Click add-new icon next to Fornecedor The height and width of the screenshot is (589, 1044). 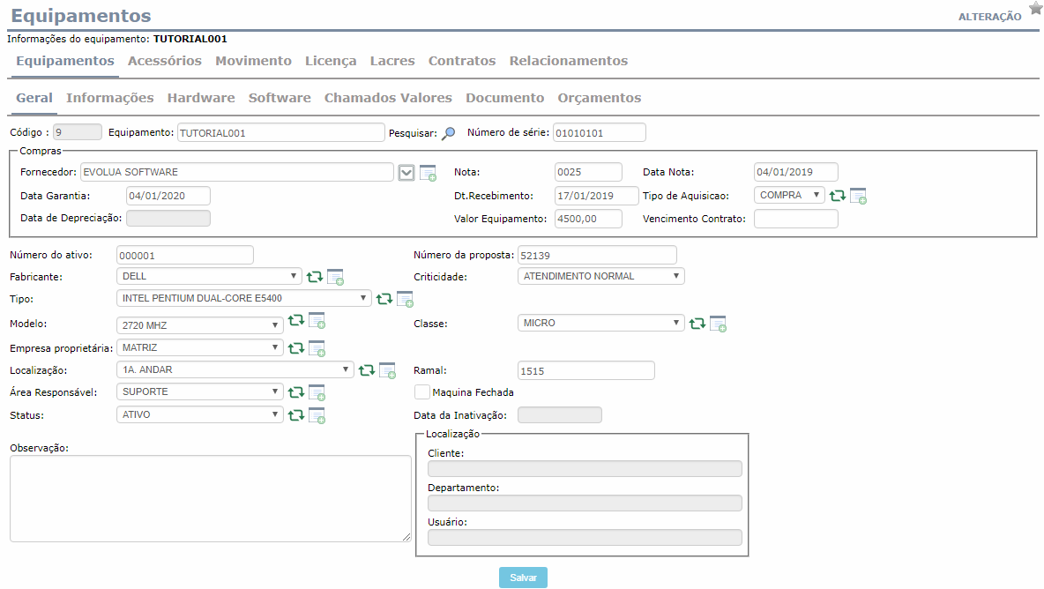point(428,173)
